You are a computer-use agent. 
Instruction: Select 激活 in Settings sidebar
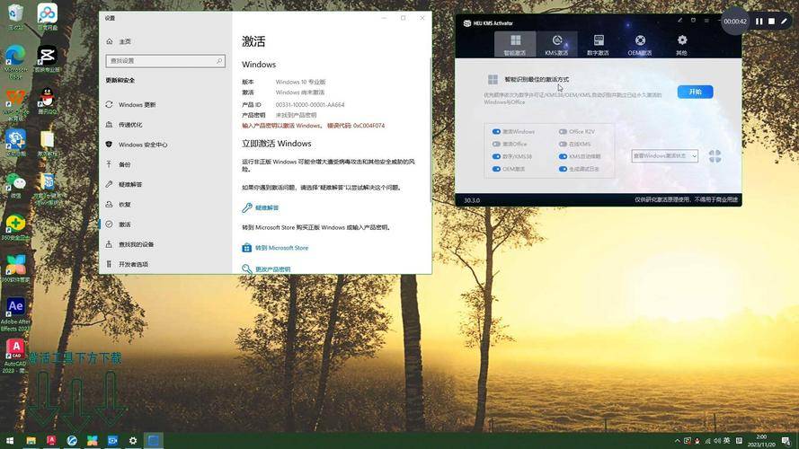tap(165, 224)
